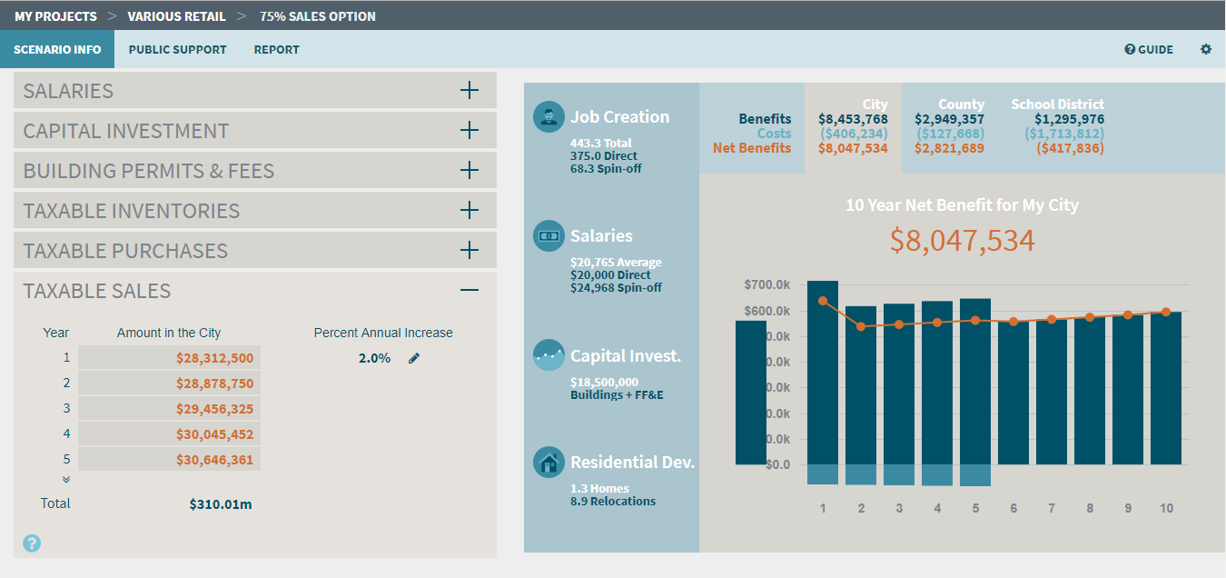Image resolution: width=1226 pixels, height=578 pixels.
Task: Open the Report tab
Action: (276, 49)
